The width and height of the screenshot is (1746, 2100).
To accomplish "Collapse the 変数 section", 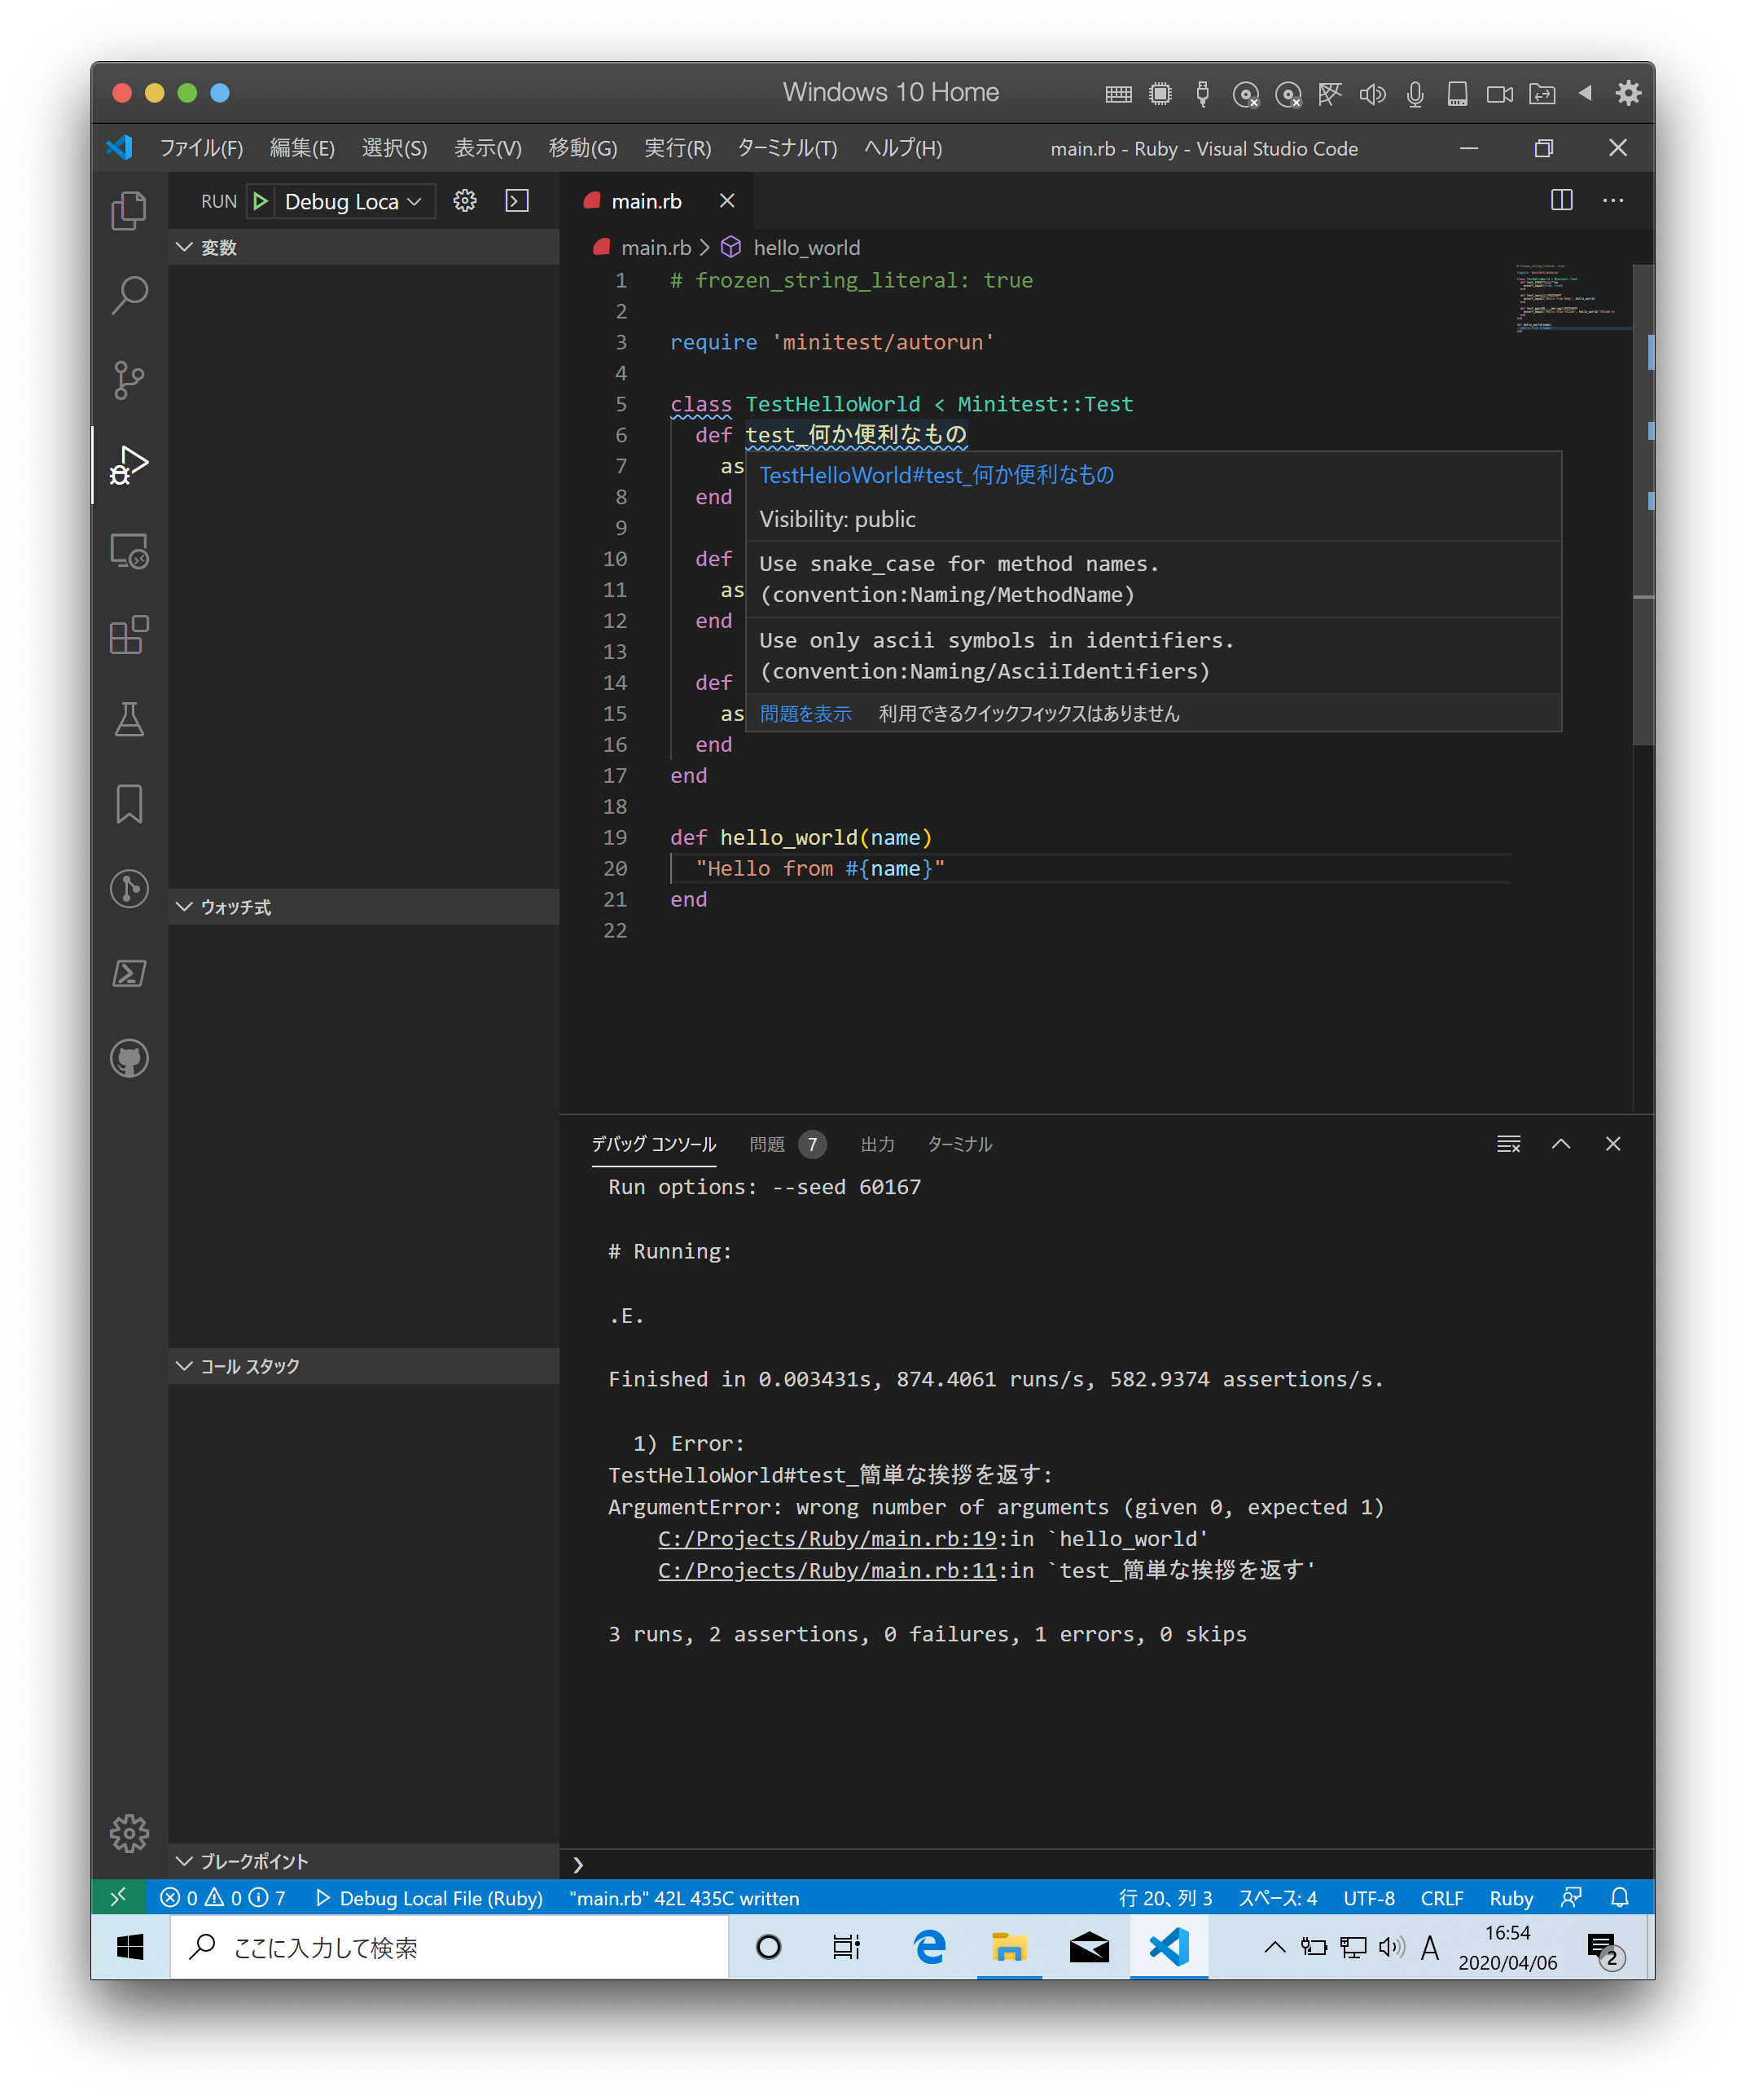I will click(x=184, y=247).
